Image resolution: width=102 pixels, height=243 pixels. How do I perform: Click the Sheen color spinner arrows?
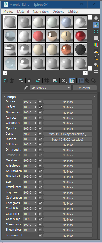pos(36,225)
